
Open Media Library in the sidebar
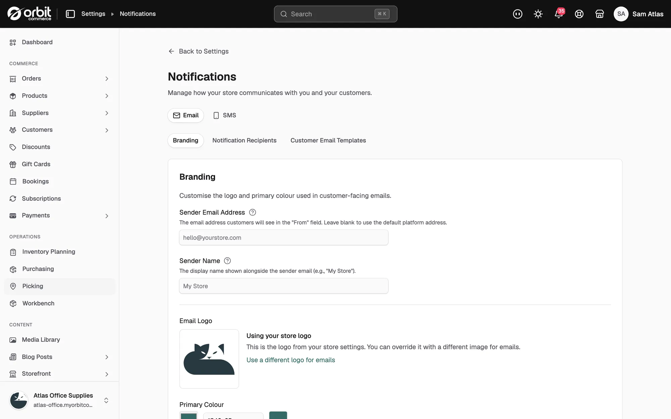[x=59, y=340]
